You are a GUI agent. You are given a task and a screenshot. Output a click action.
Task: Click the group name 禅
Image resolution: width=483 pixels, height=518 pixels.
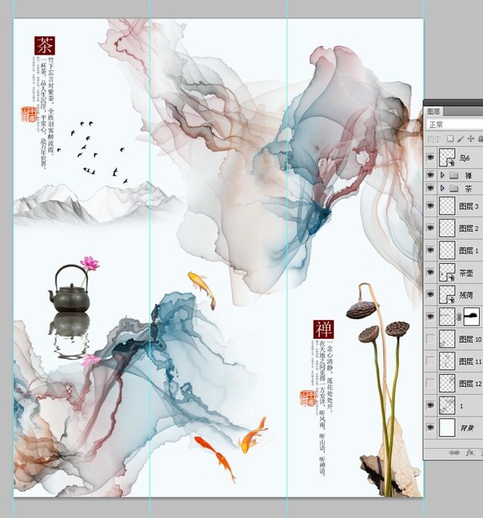[469, 175]
